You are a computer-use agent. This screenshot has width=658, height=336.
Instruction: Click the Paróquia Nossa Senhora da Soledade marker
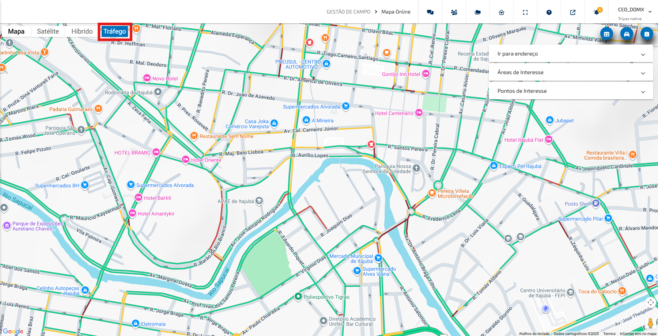pyautogui.click(x=416, y=168)
